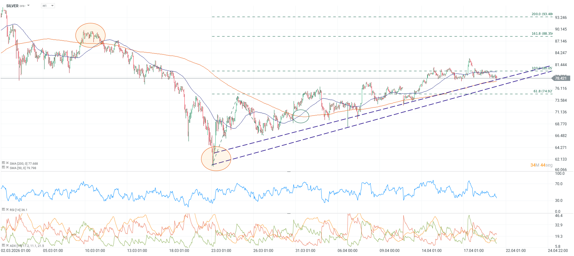Select the 61.8 Fibonacci level label
Screen dimensions: 574x256
[542, 91]
